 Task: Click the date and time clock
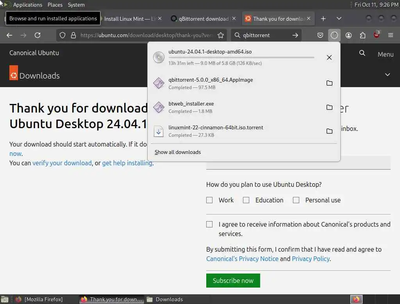coord(376,5)
